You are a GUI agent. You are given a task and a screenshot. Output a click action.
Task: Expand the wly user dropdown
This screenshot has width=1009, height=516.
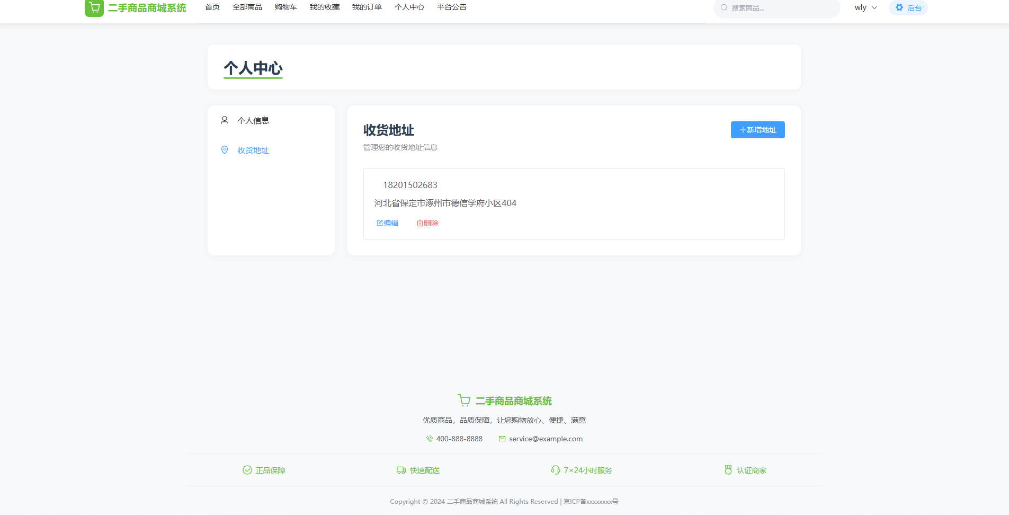point(865,7)
